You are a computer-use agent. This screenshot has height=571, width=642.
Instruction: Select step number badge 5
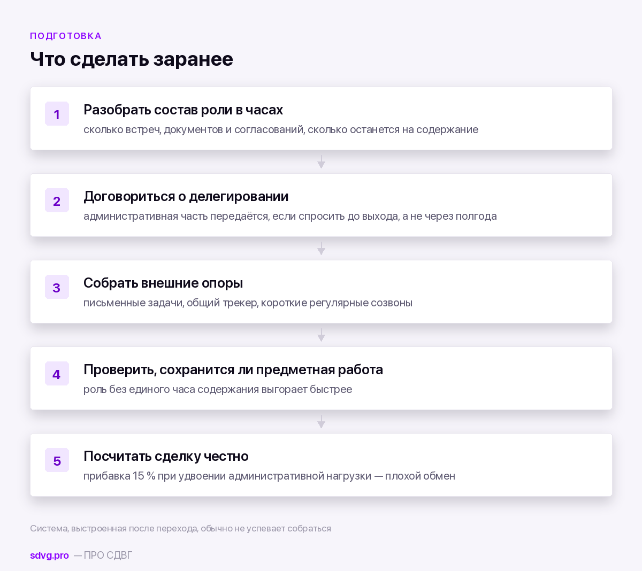coord(57,460)
